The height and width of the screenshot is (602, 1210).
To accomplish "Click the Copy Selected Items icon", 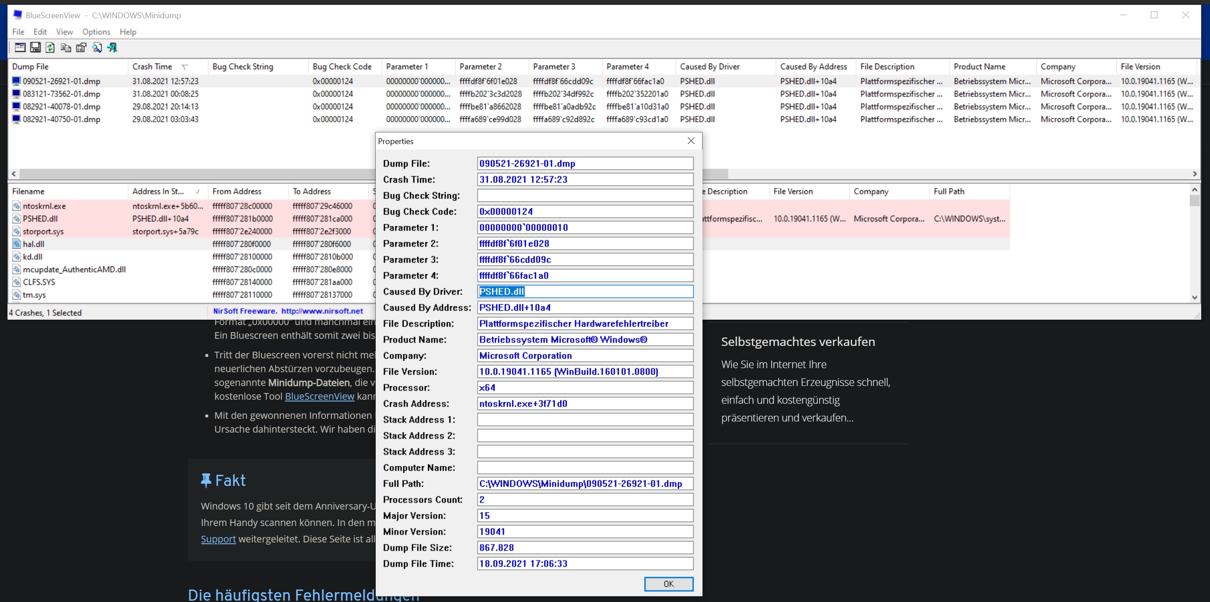I will click(x=66, y=48).
